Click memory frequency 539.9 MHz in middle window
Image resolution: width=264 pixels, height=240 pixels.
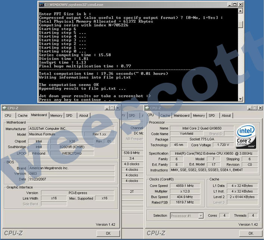[132, 153]
